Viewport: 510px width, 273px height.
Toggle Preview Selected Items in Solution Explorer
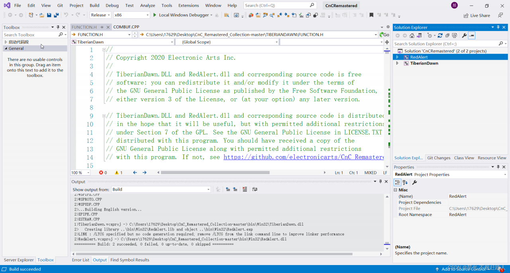(471, 35)
